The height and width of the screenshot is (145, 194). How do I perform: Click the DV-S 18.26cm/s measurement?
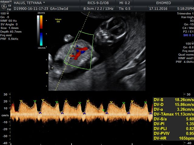pyautogui.click(x=174, y=100)
